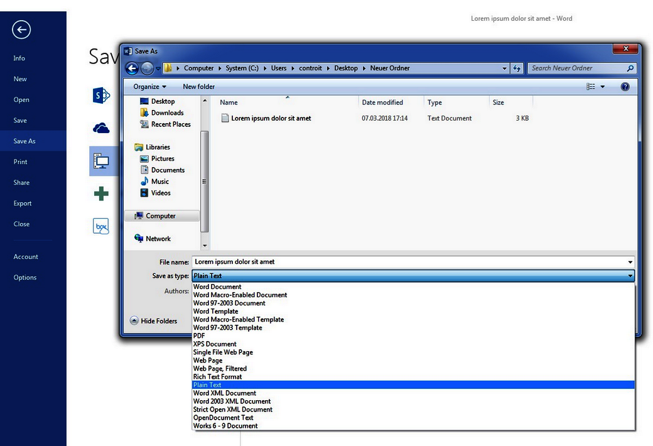
Task: Click the change view icon in toolbar
Action: tap(591, 87)
